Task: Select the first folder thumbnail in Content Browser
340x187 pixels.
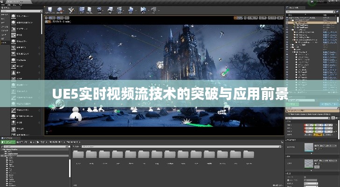Action: coord(78,154)
